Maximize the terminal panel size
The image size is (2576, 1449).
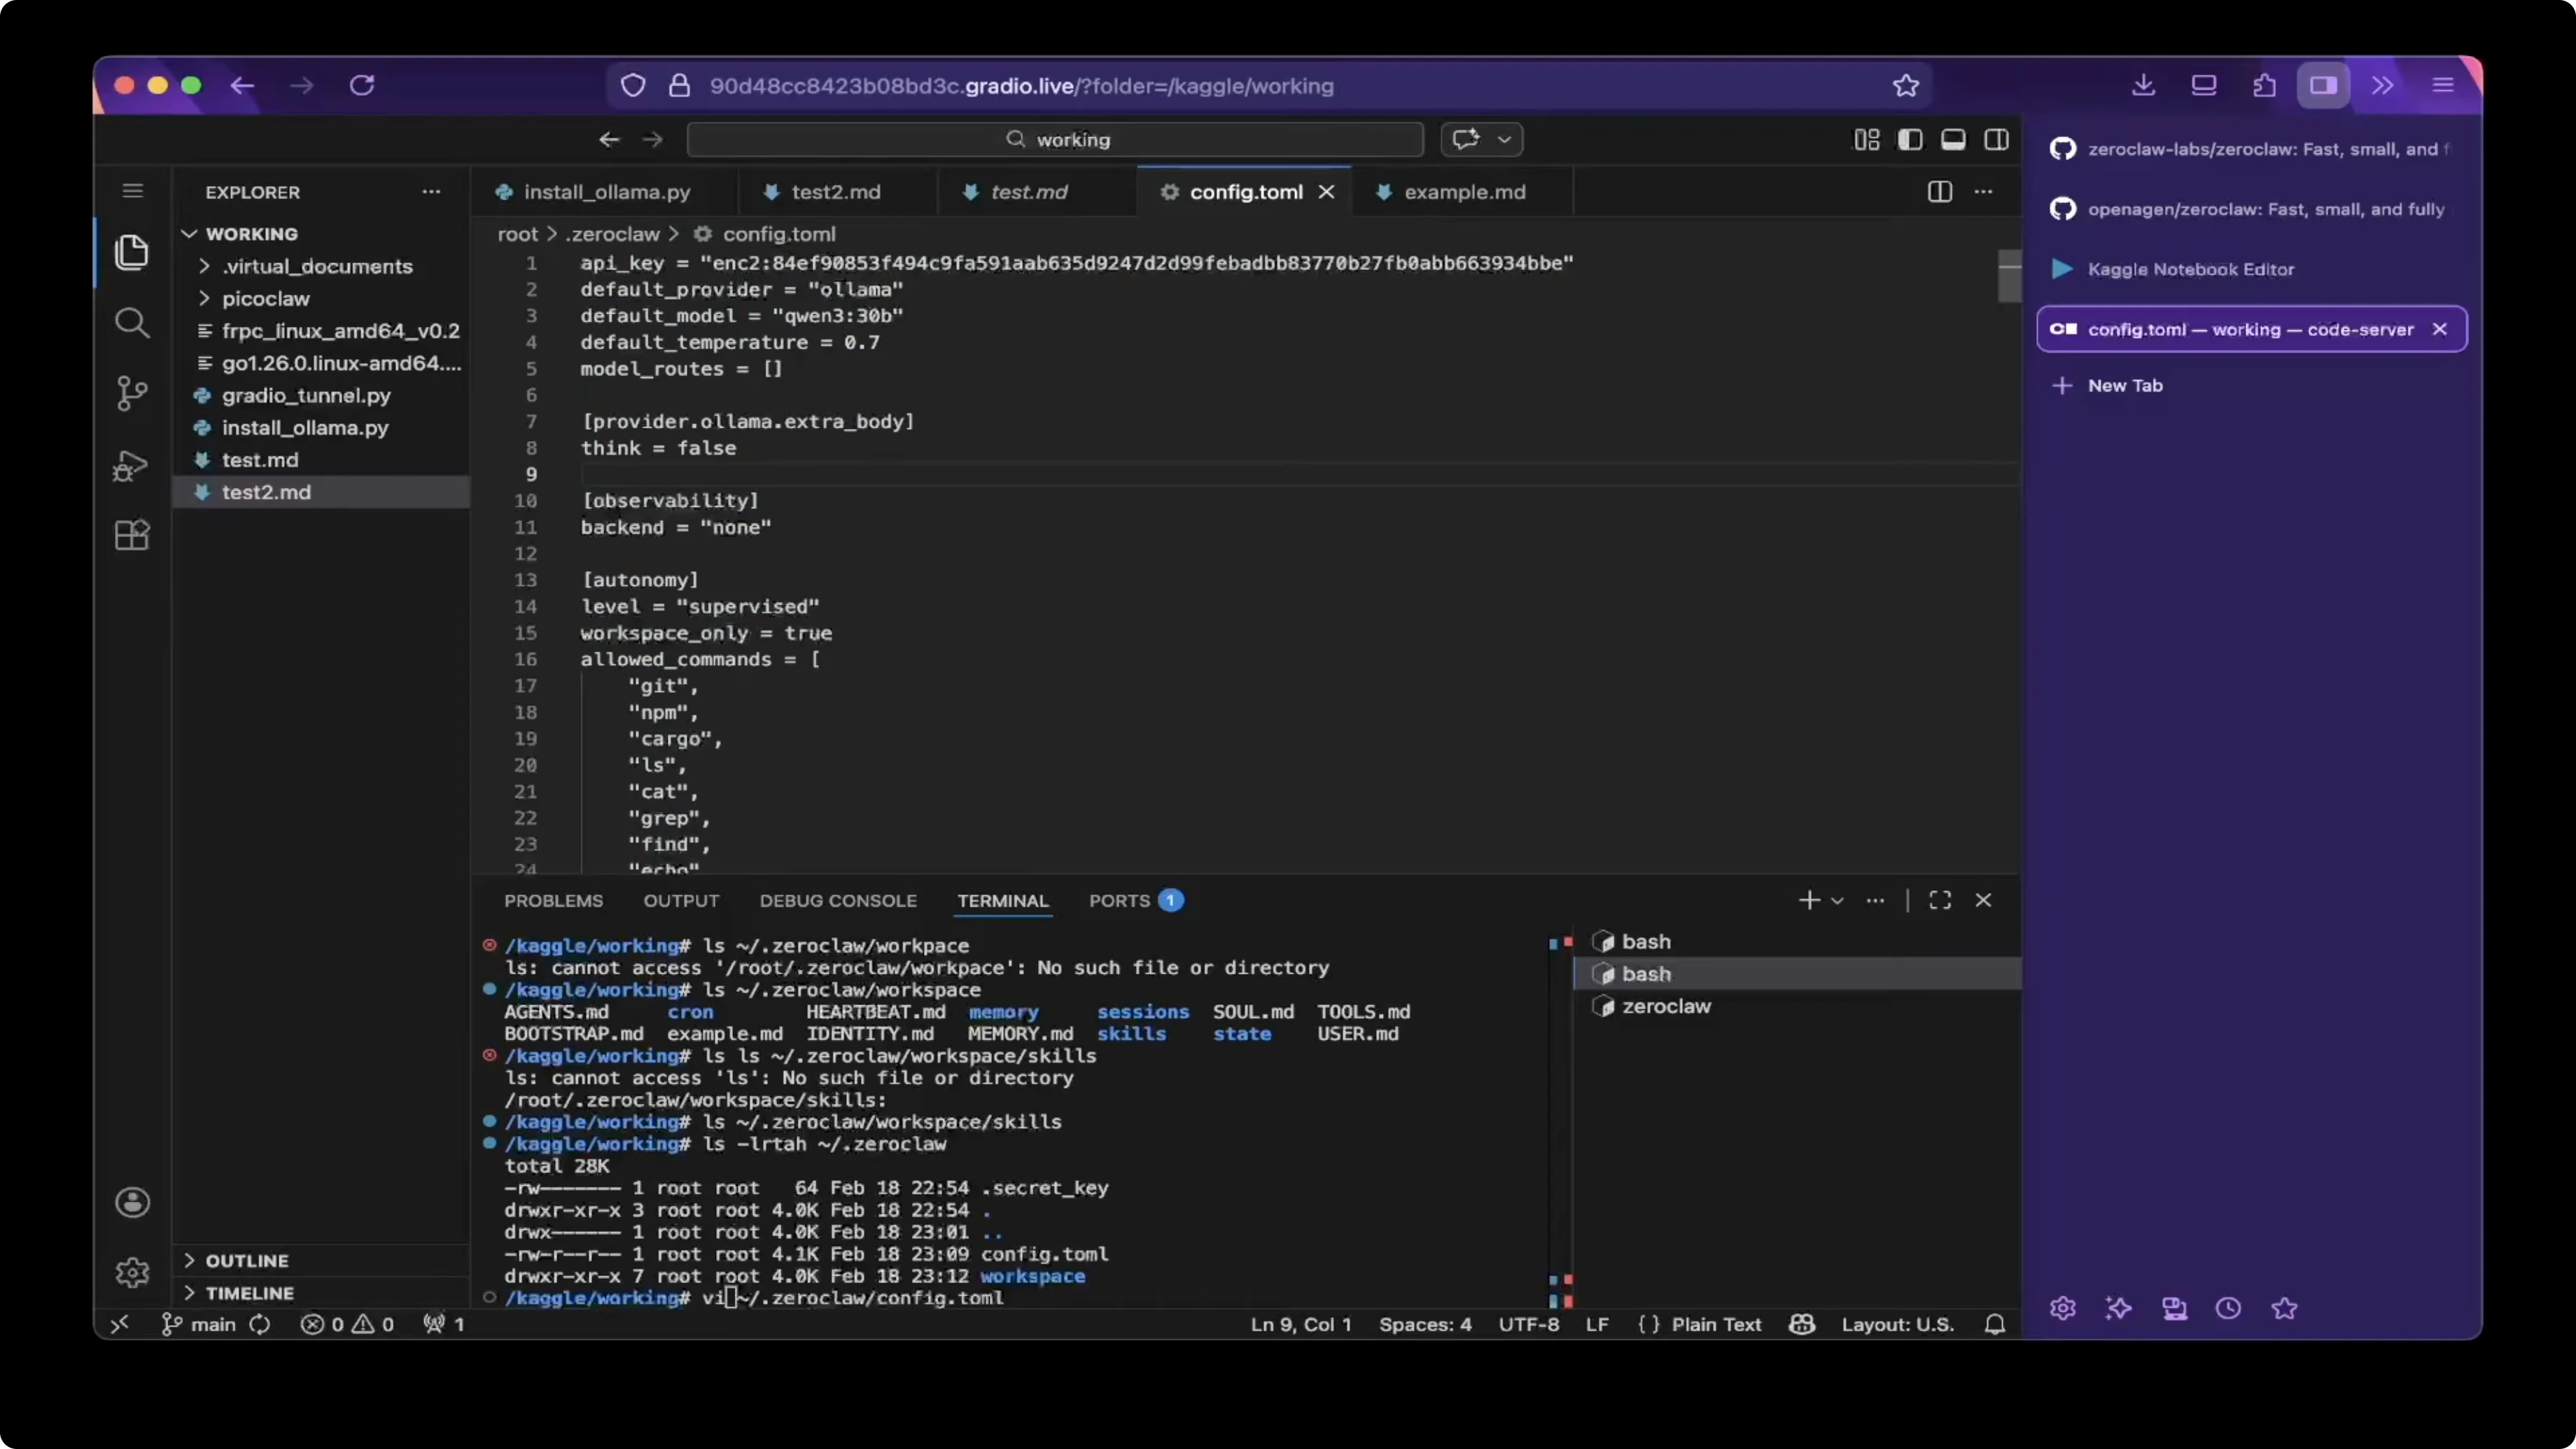pyautogui.click(x=1940, y=900)
